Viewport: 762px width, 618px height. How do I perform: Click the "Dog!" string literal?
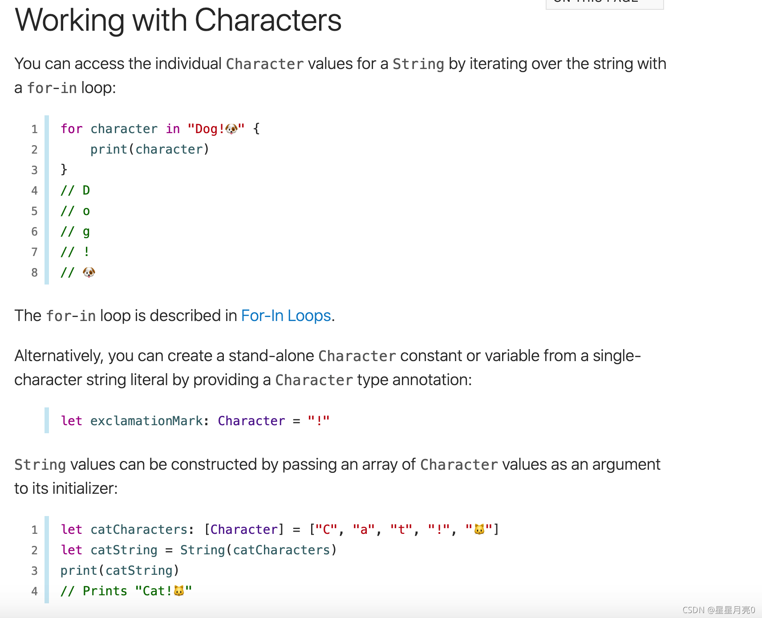click(216, 129)
